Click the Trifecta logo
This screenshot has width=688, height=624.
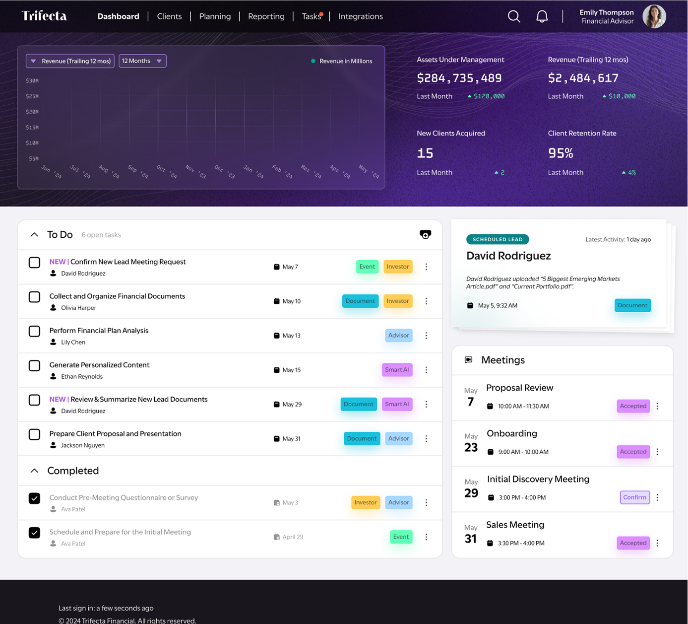point(44,16)
